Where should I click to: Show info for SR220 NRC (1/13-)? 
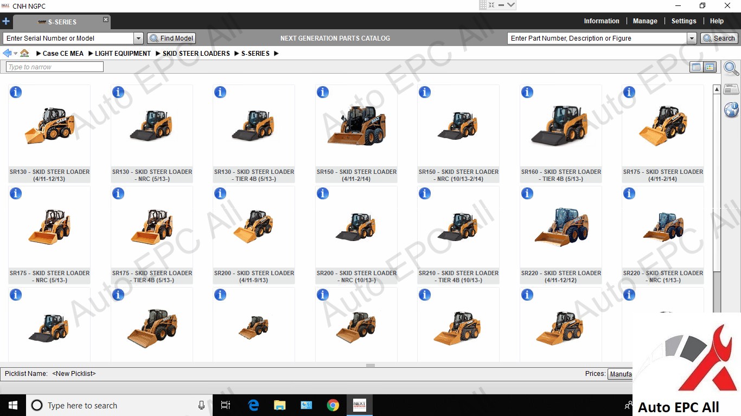tap(629, 193)
